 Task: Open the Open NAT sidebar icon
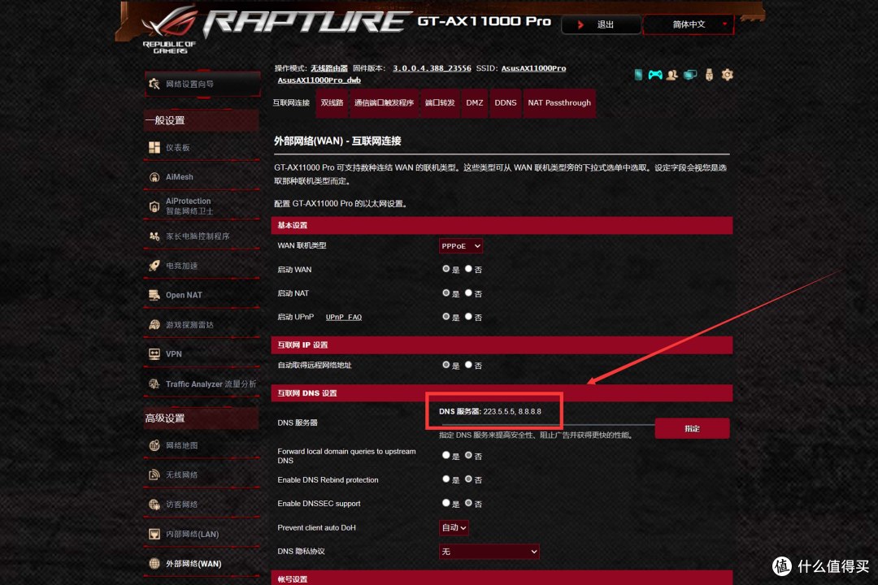154,295
